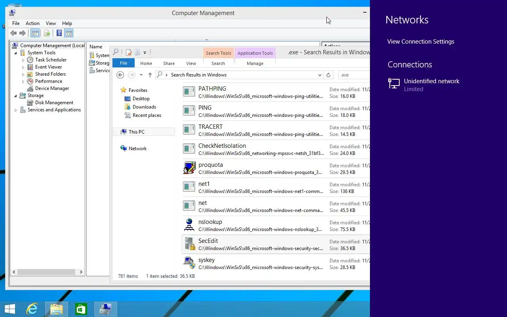Click Windows Start button

(10, 309)
